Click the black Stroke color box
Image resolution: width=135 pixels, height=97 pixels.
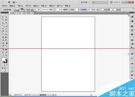click(6, 62)
